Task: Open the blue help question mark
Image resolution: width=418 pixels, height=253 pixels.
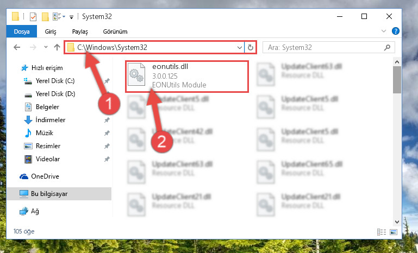Action: (x=395, y=31)
